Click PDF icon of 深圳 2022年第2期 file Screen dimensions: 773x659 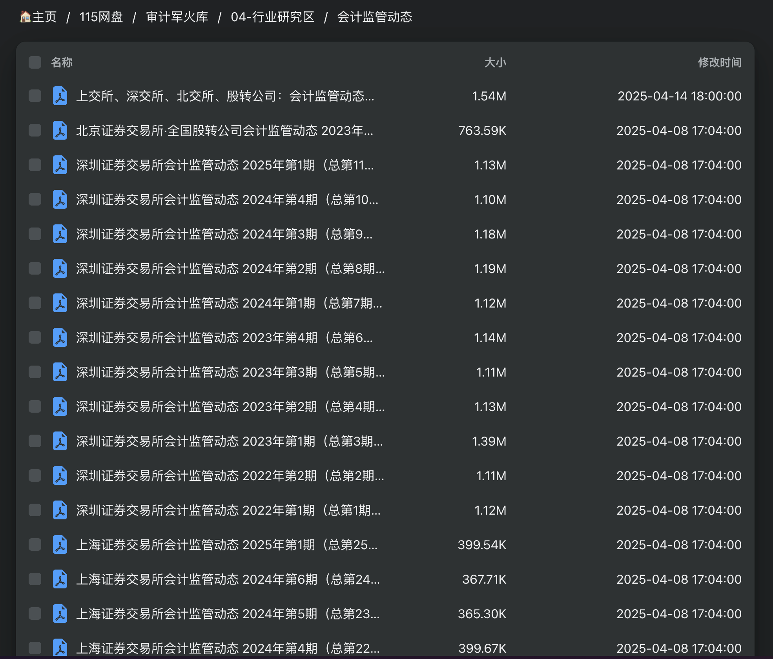pos(60,476)
